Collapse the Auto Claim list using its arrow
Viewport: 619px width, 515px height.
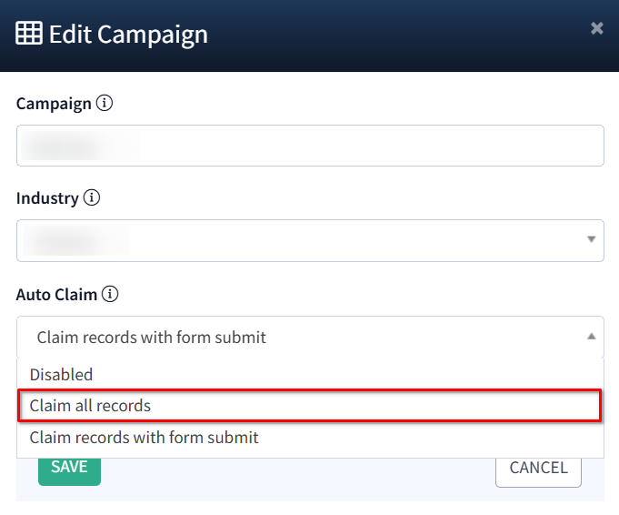pos(591,337)
